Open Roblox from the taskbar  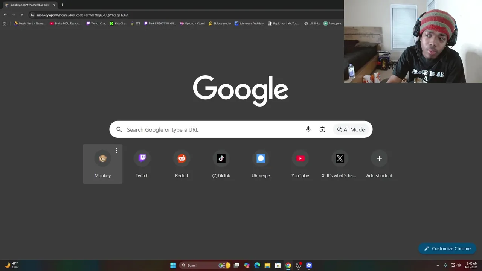tap(309, 265)
